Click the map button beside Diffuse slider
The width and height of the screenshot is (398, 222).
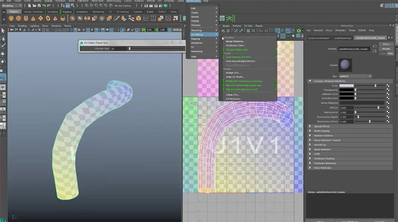(x=388, y=108)
